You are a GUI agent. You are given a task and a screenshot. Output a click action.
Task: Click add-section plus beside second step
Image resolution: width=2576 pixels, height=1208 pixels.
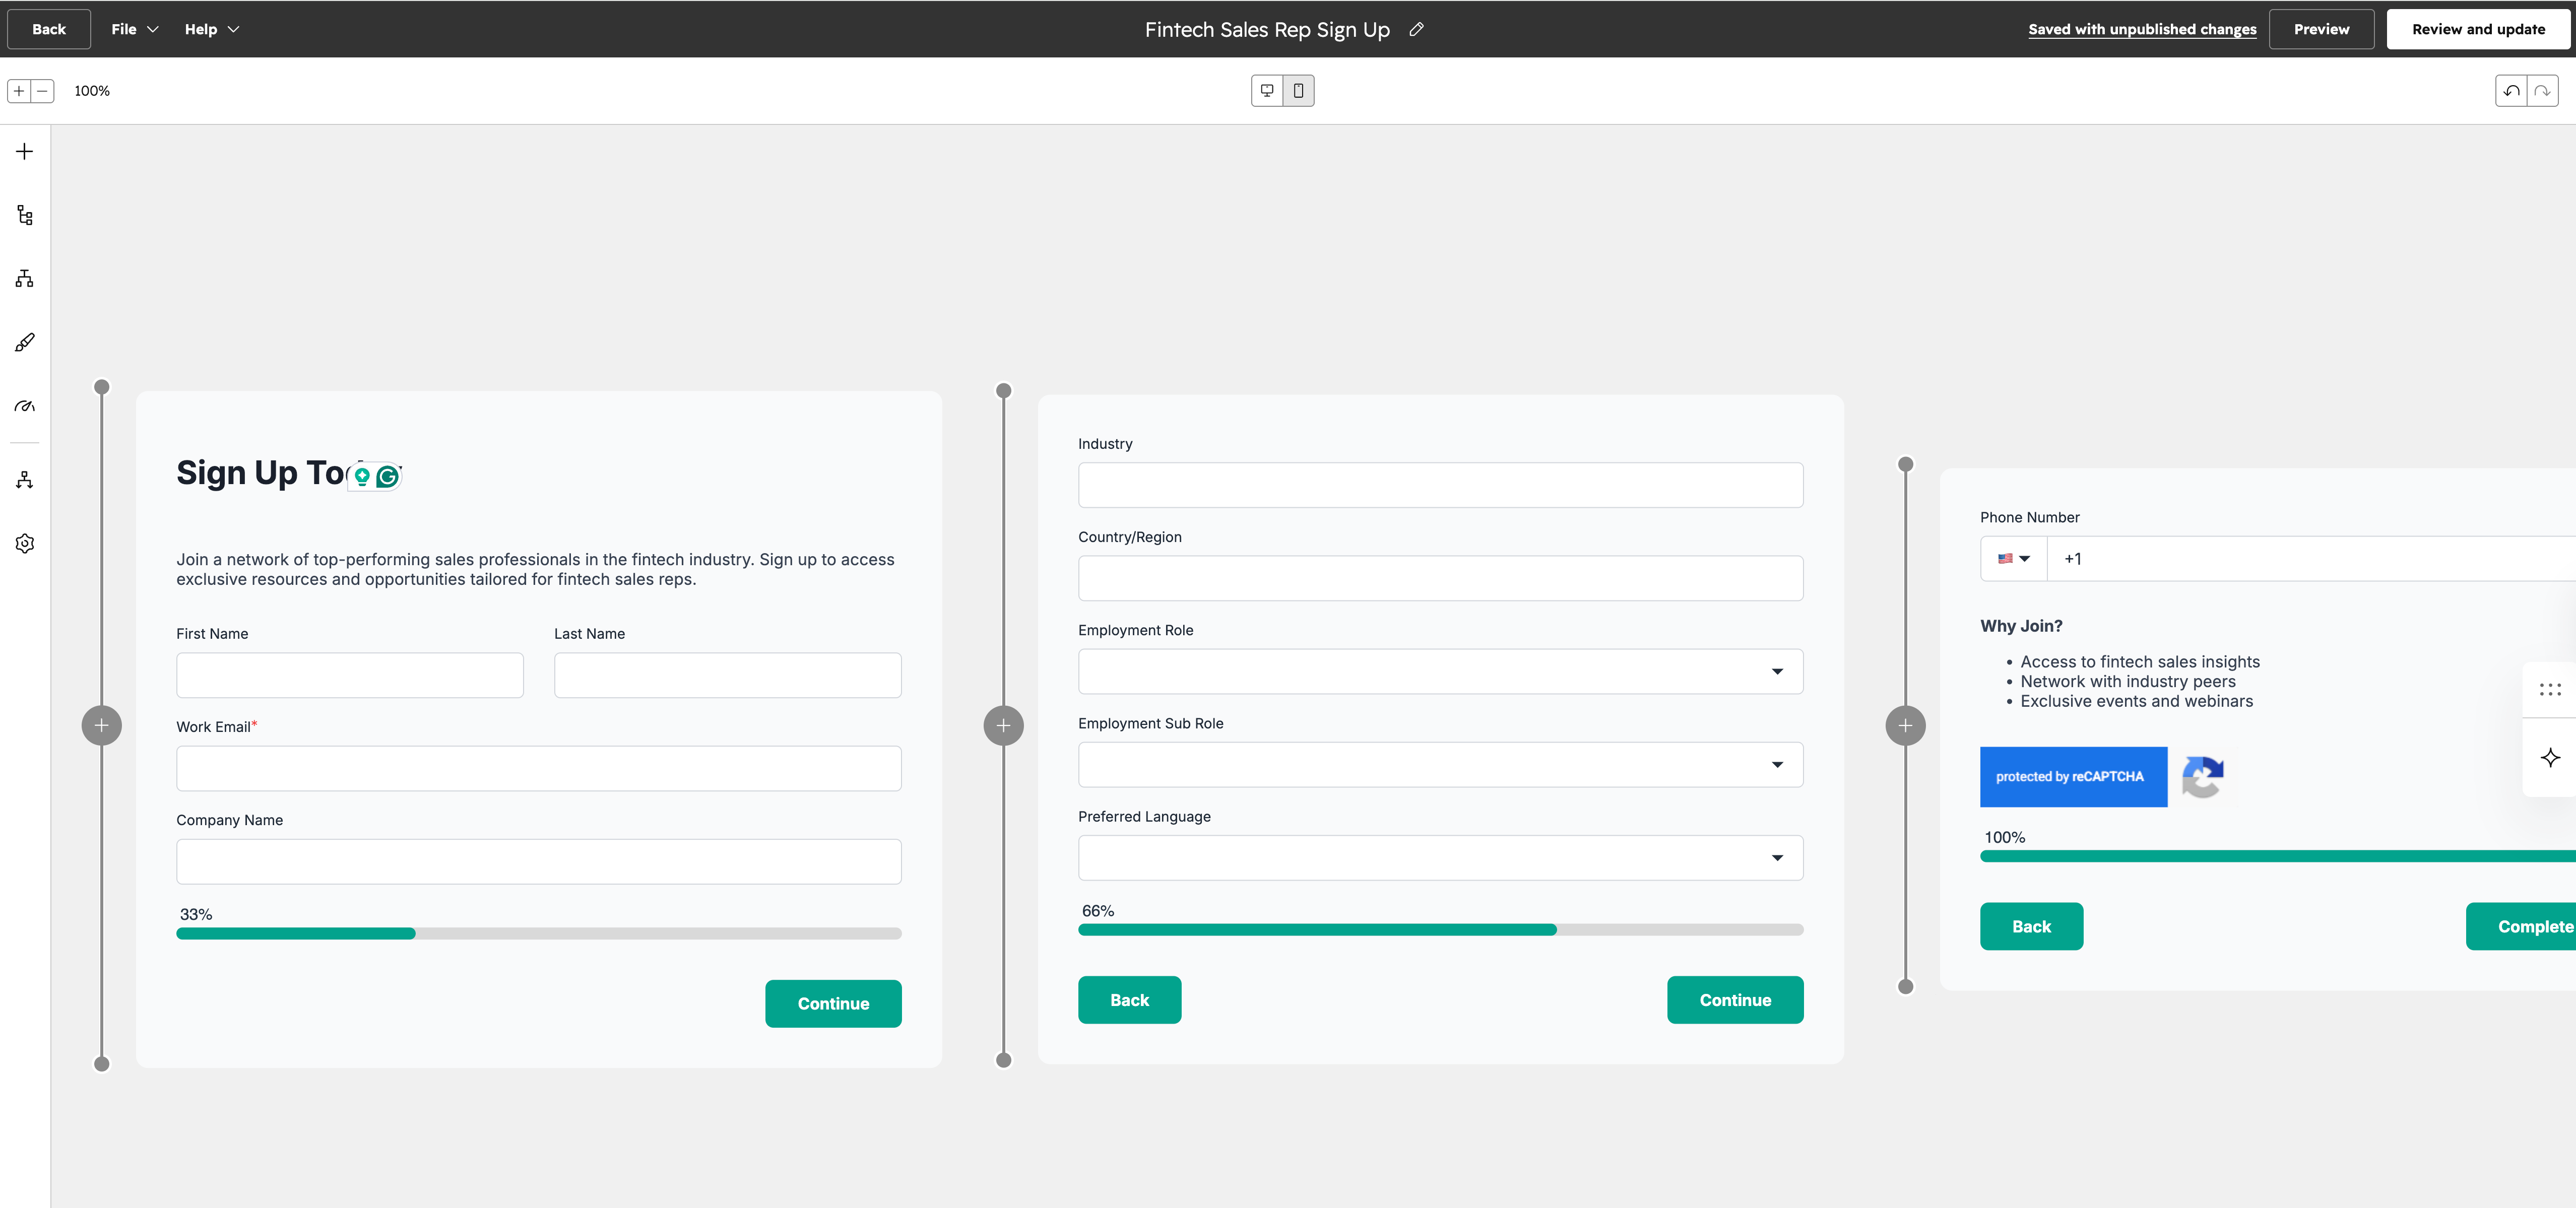pyautogui.click(x=1004, y=726)
